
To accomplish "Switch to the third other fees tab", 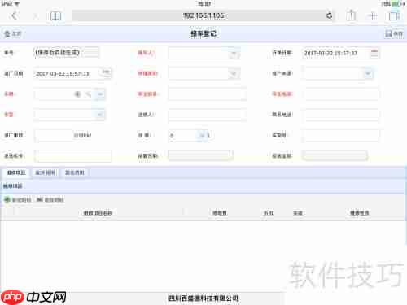I will tap(75, 172).
